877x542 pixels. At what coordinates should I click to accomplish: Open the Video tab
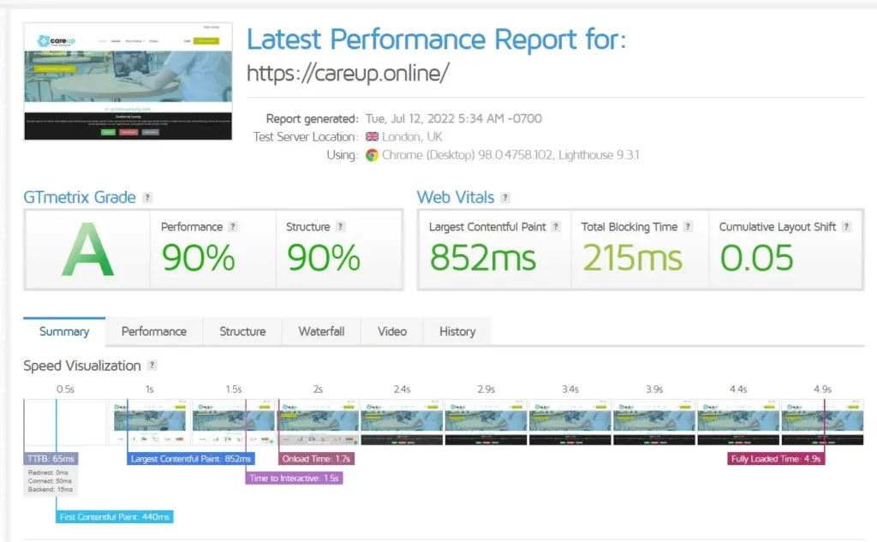[x=392, y=331]
